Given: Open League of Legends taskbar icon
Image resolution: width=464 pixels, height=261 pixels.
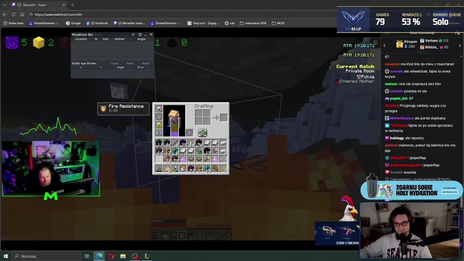Looking at the screenshot, I should (147, 256).
